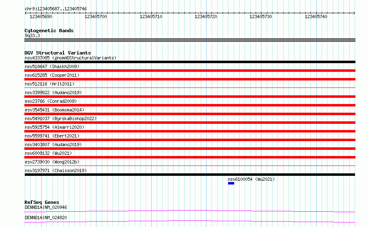Click the small blue nsv6100054 variant bar
This screenshot has width=367, height=227.
pos(231,183)
